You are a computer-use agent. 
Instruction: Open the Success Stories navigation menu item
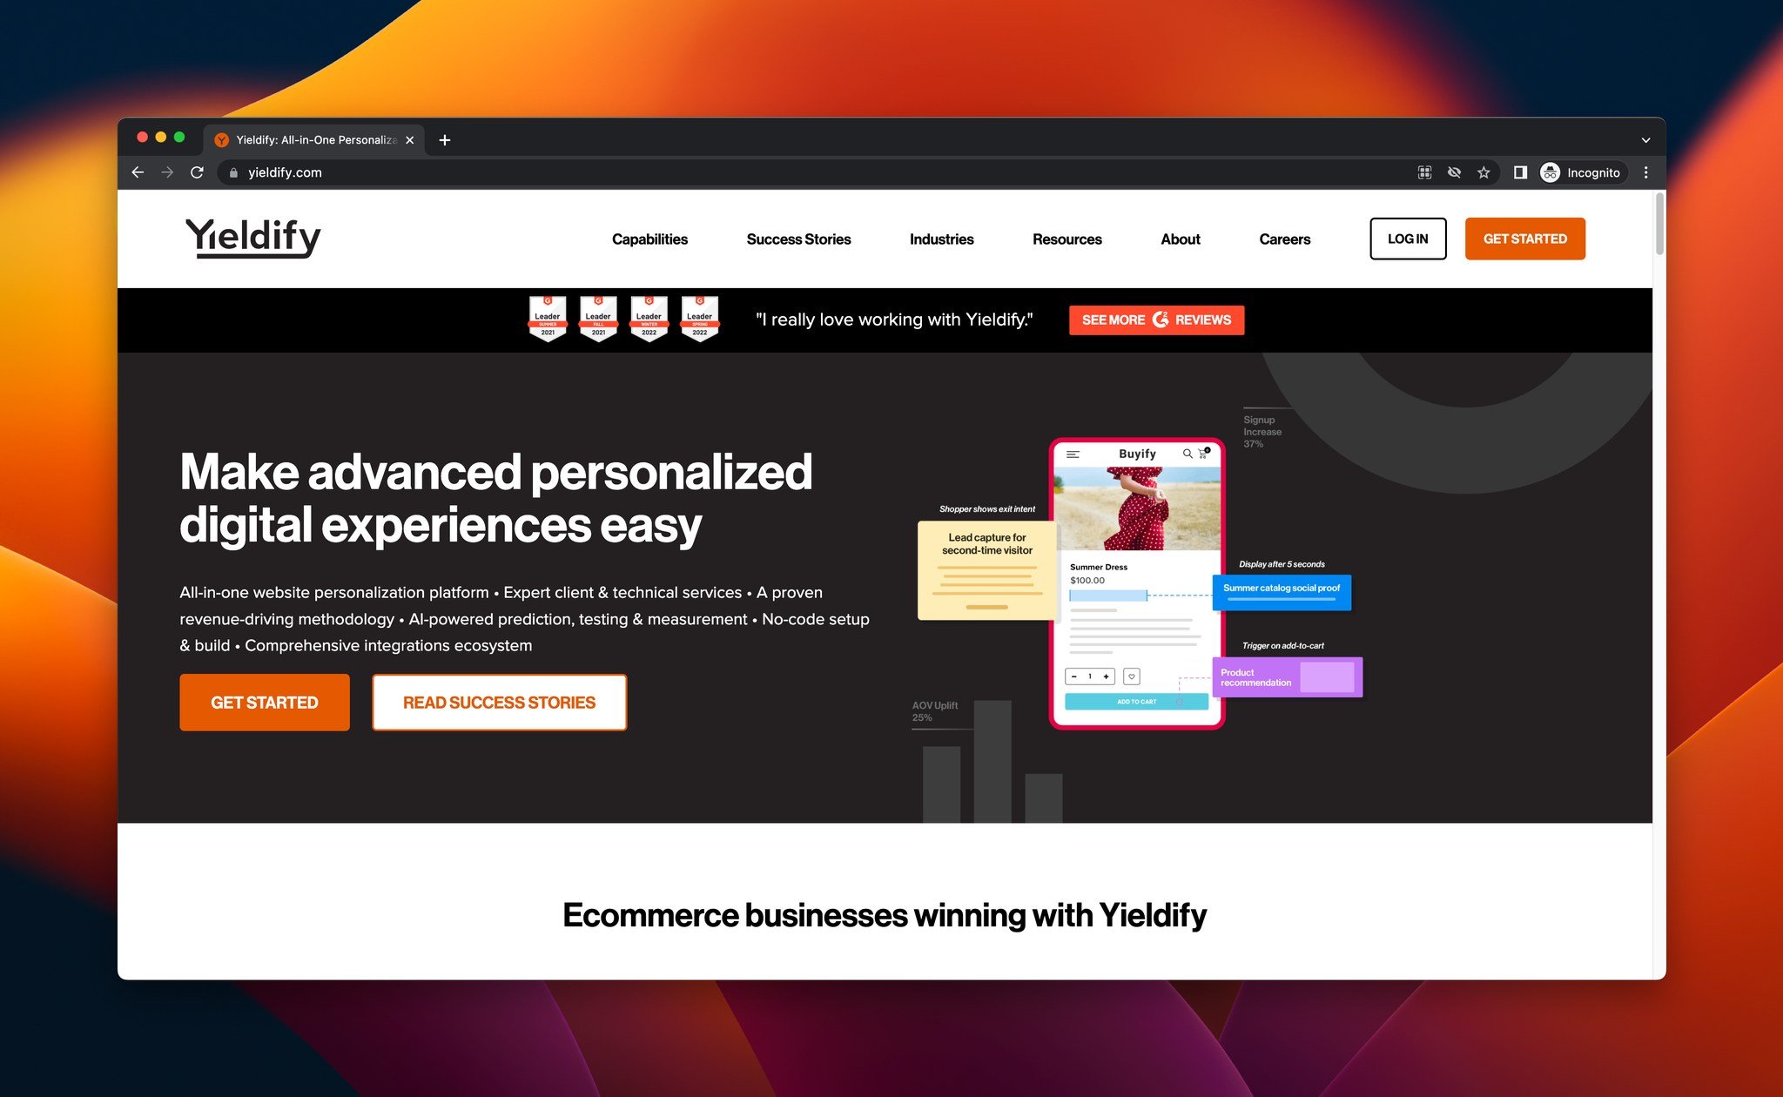pyautogui.click(x=798, y=239)
